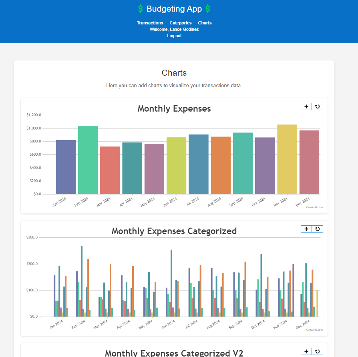Open the Categories page
Screen dimensions: 358x357
[x=180, y=23]
